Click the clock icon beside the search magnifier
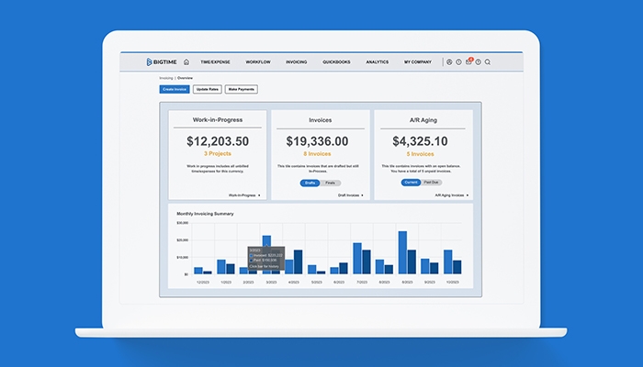 pyautogui.click(x=479, y=62)
